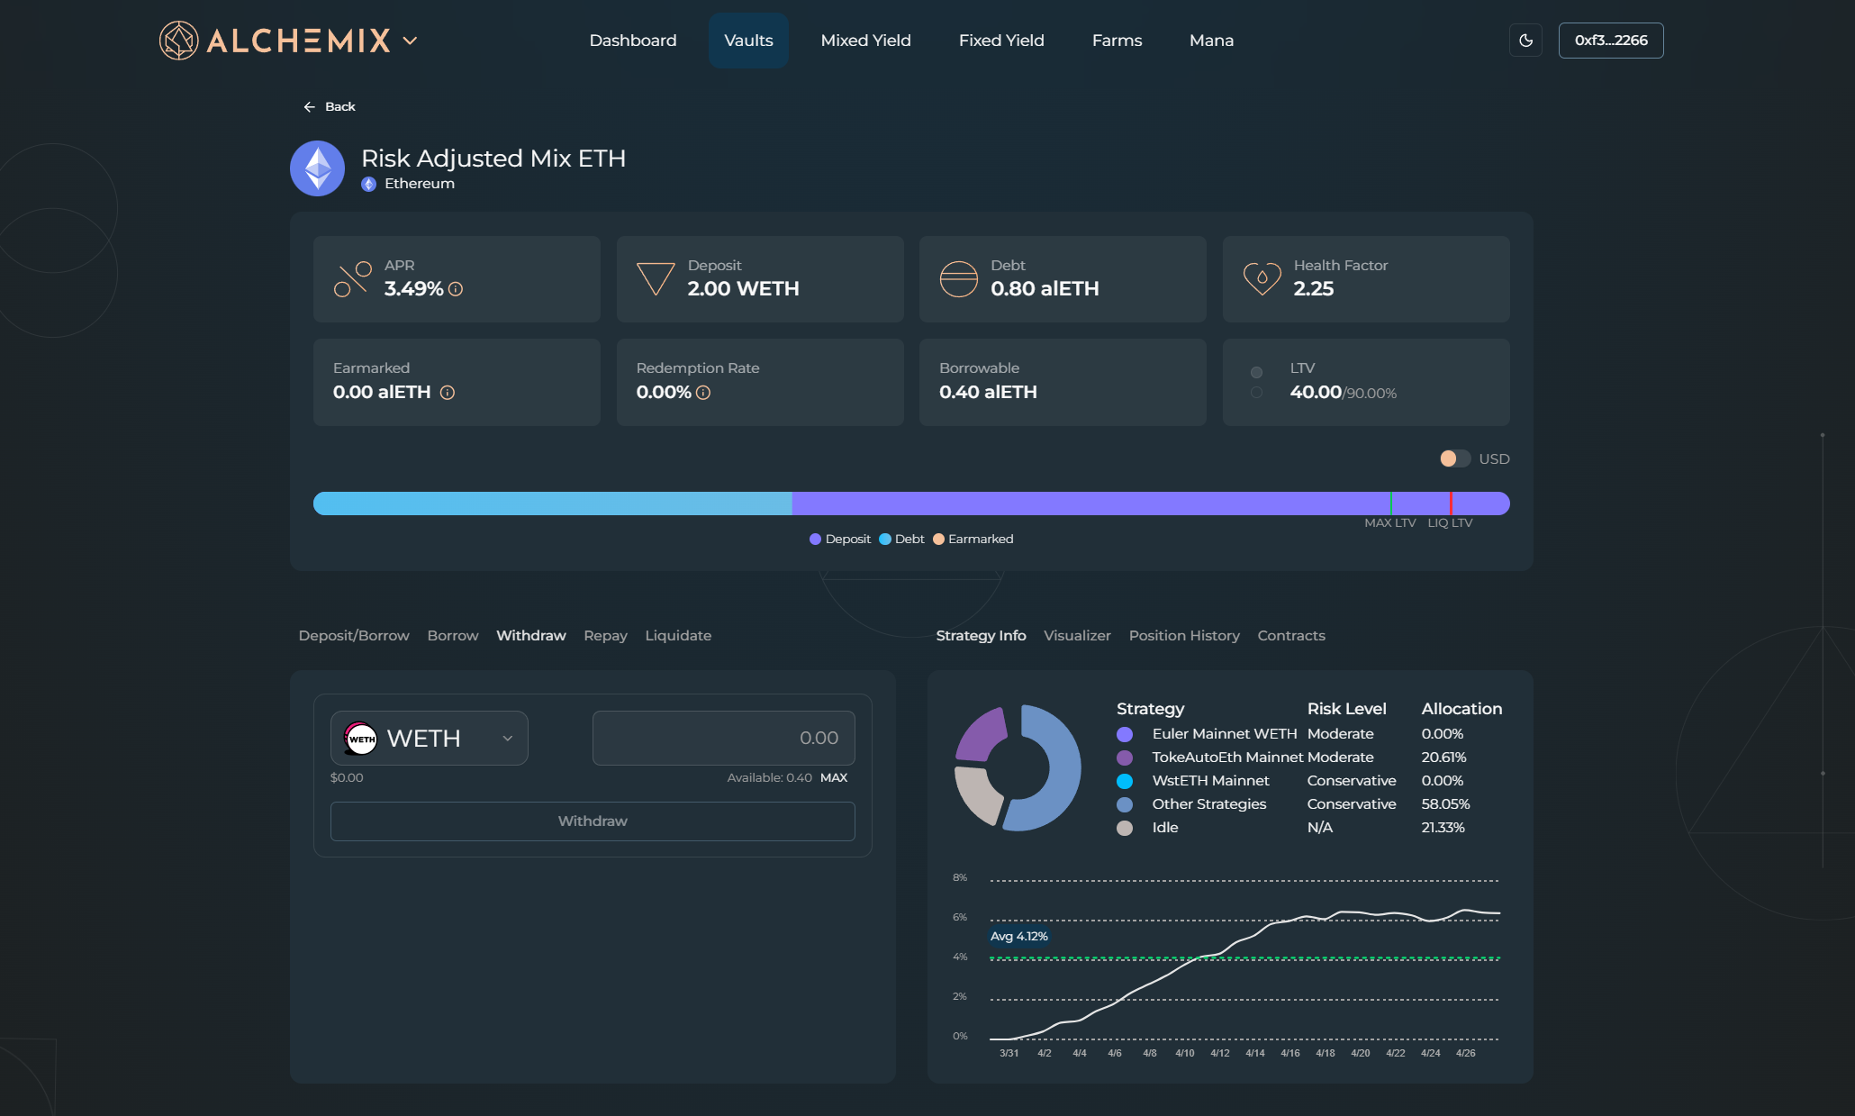Screen dimensions: 1855x1116
Task: Toggle Earmarked legend item in bar
Action: [x=973, y=540]
